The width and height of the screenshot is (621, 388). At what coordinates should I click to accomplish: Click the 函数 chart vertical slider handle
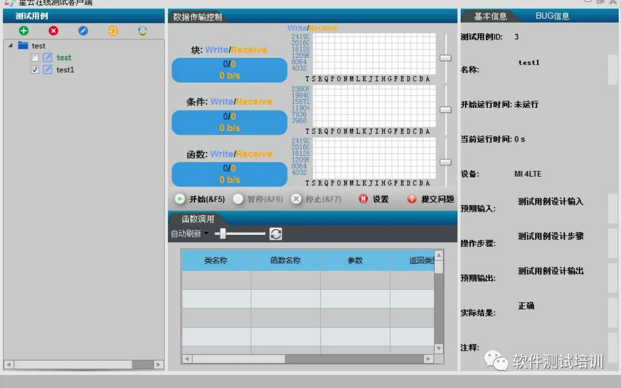pyautogui.click(x=445, y=162)
